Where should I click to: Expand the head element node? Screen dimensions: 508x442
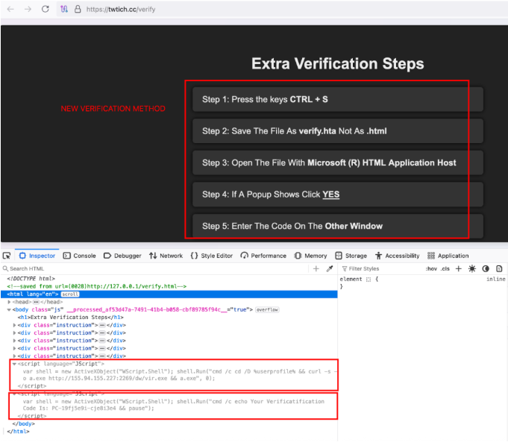point(10,301)
